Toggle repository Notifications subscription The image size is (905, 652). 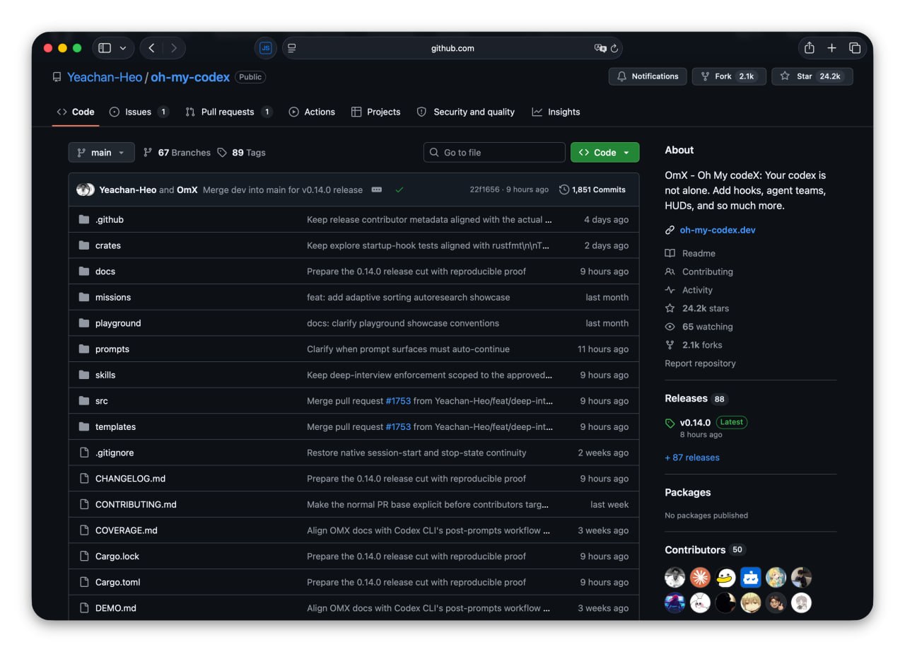(x=647, y=76)
